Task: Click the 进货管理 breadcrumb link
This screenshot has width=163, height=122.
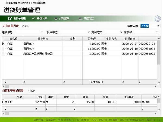Action: click(x=23, y=3)
